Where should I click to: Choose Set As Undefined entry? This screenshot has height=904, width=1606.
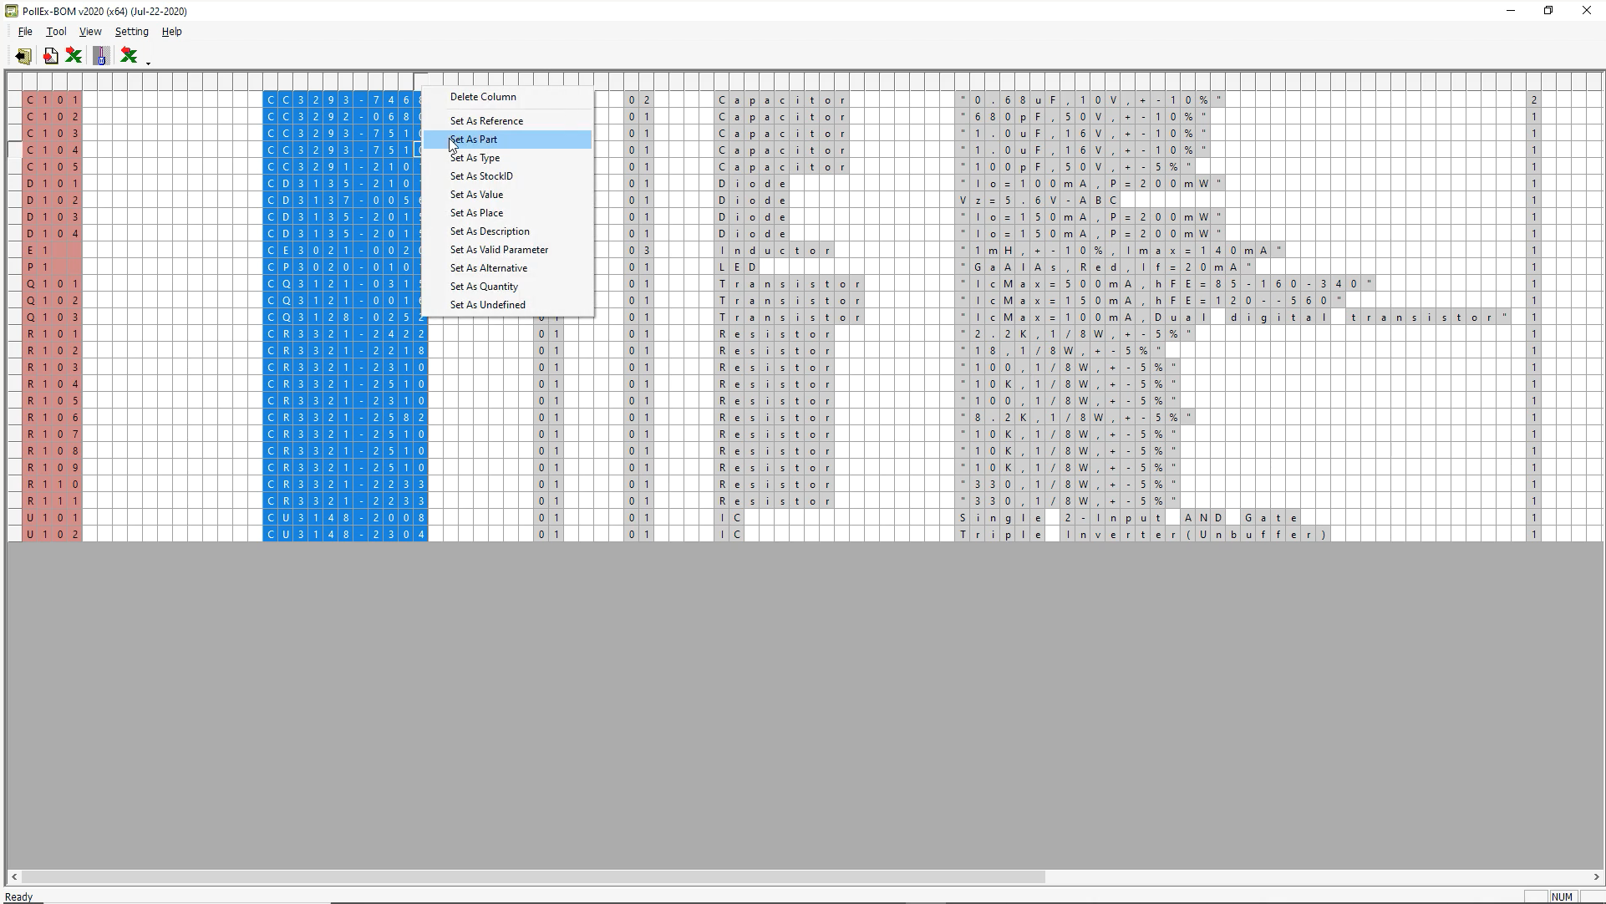click(x=487, y=305)
